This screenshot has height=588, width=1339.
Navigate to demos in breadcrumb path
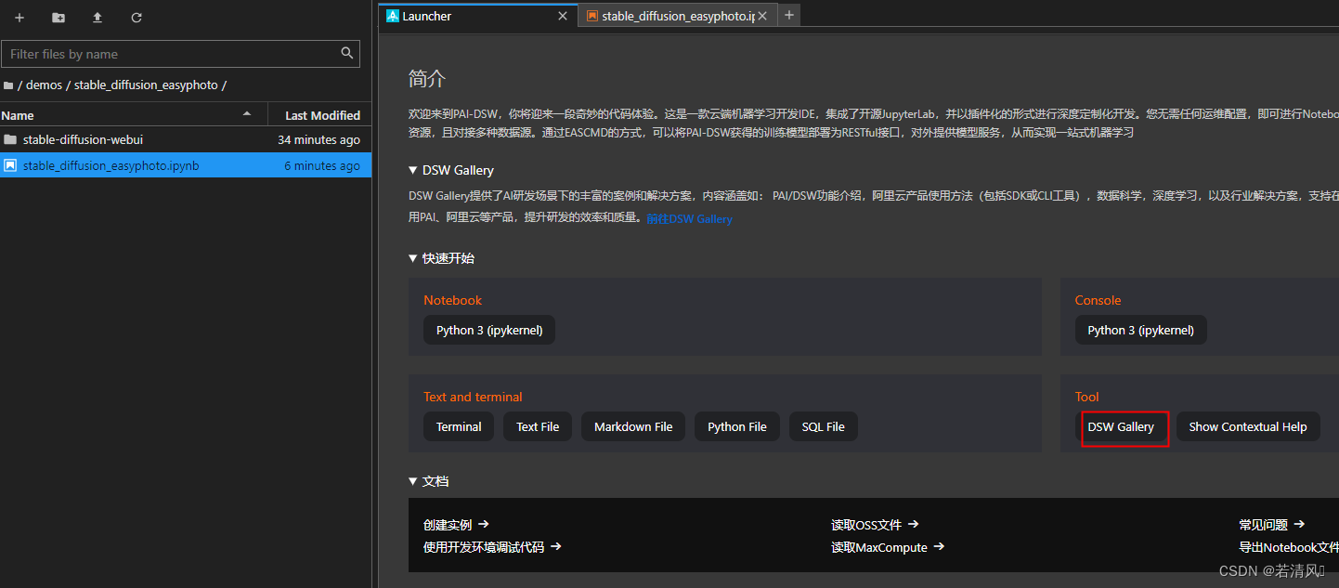click(x=44, y=85)
